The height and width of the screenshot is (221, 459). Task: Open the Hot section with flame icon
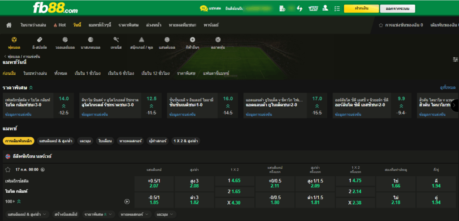pyautogui.click(x=60, y=25)
